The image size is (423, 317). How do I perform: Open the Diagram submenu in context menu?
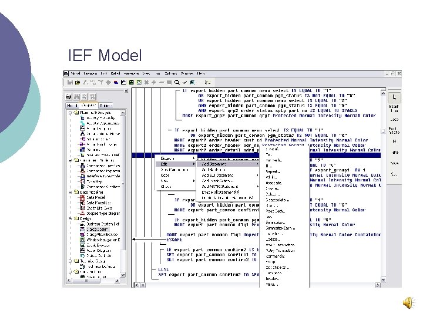click(x=177, y=158)
